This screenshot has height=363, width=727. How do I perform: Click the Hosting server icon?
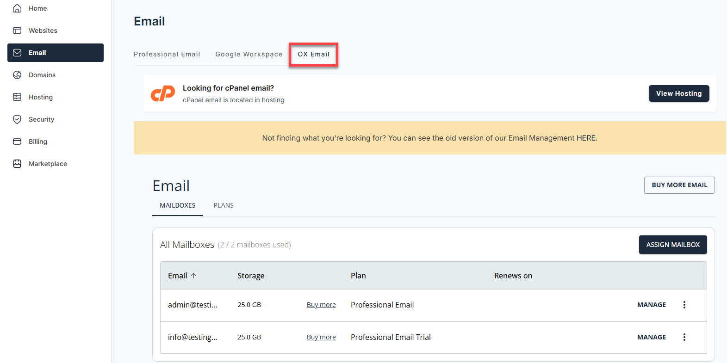pyautogui.click(x=17, y=97)
